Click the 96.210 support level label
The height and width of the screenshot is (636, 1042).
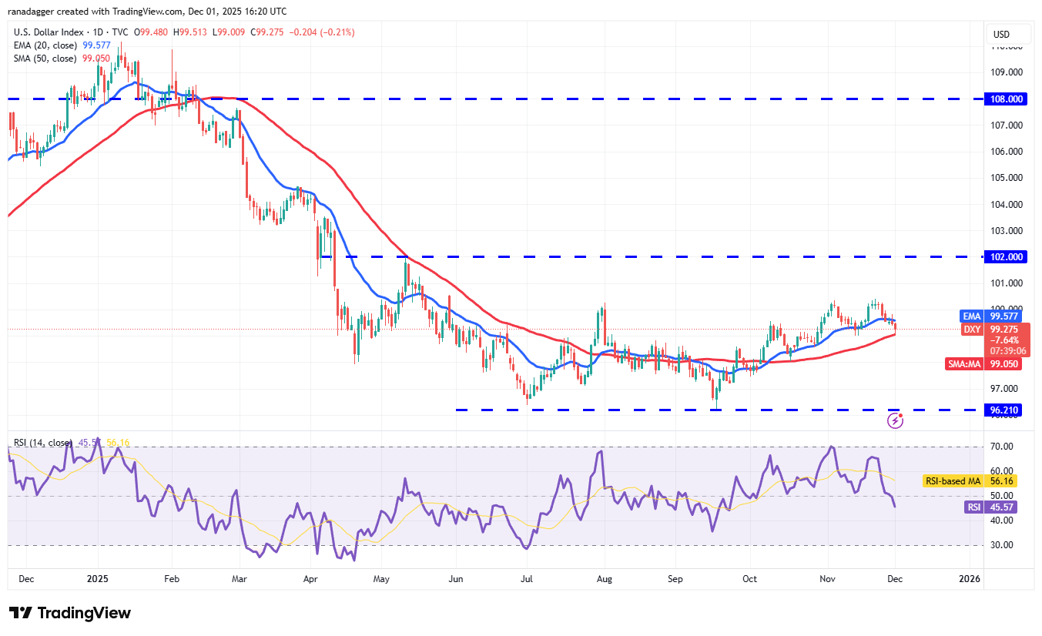tap(1003, 410)
